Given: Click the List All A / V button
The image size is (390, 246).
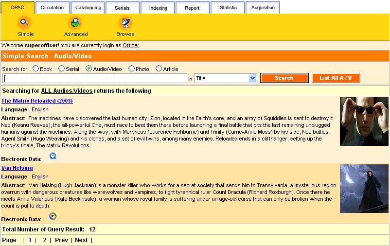Looking at the screenshot, I should tap(336, 78).
